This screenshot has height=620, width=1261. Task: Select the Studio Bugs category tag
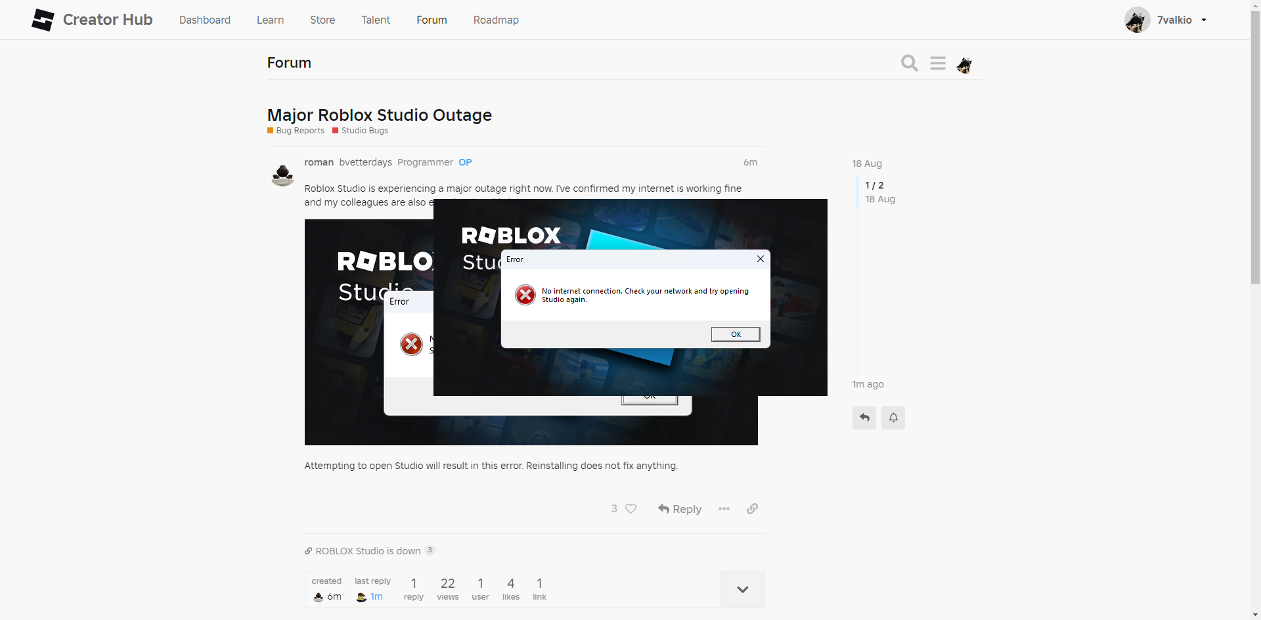coord(365,131)
